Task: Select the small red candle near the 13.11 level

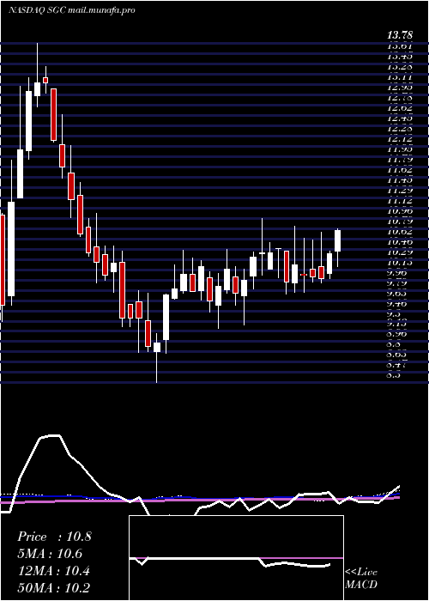Action: (45, 80)
